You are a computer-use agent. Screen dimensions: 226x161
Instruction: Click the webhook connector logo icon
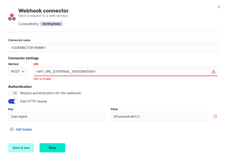point(12,17)
